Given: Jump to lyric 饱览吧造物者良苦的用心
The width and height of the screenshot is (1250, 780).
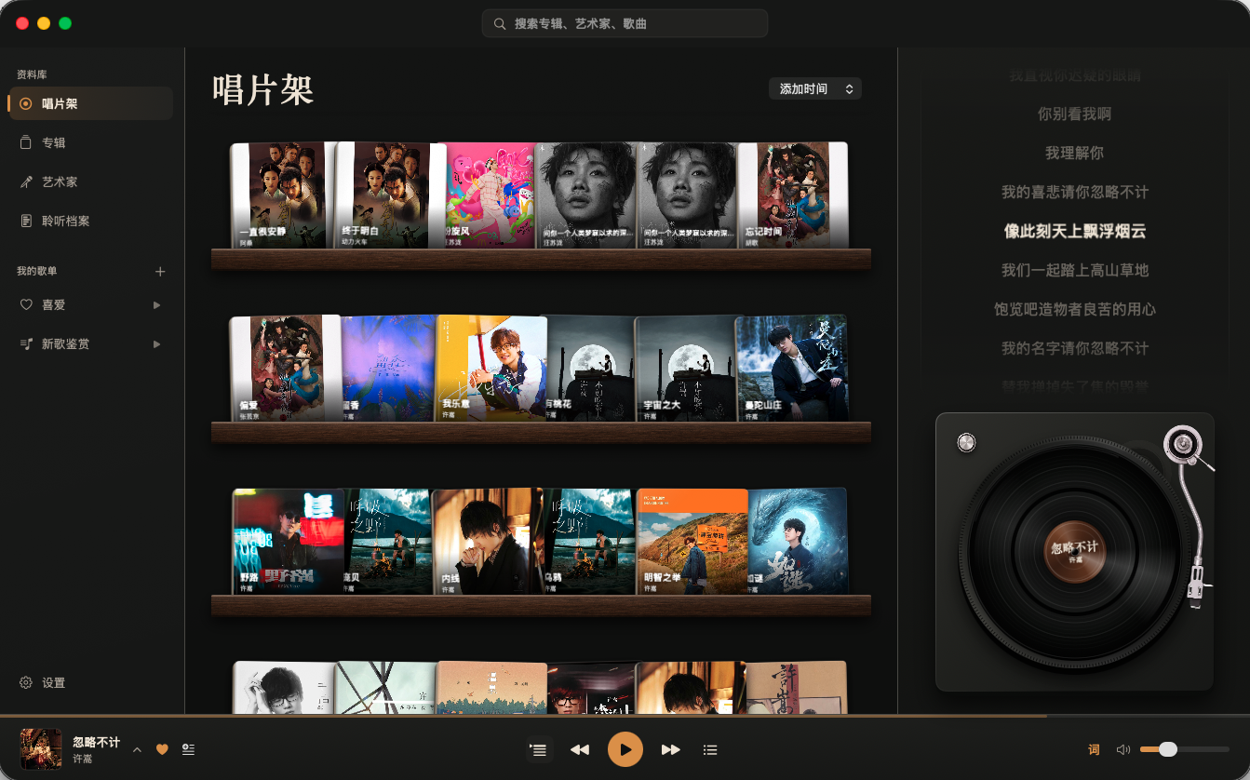Looking at the screenshot, I should coord(1074,310).
